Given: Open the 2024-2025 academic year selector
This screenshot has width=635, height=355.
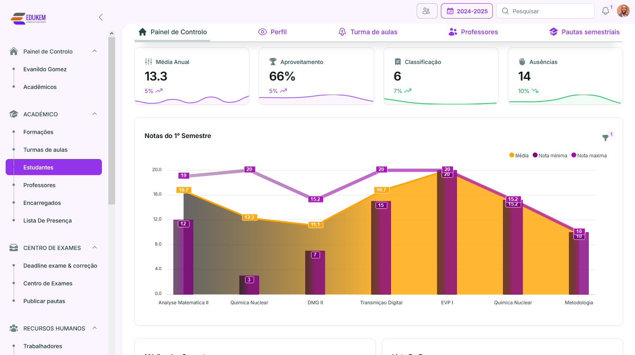Looking at the screenshot, I should click(467, 11).
